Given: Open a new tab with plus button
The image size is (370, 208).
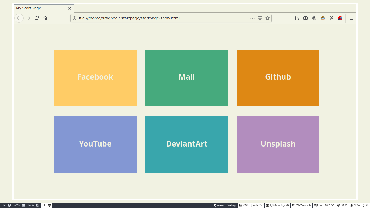Looking at the screenshot, I should coord(79,8).
